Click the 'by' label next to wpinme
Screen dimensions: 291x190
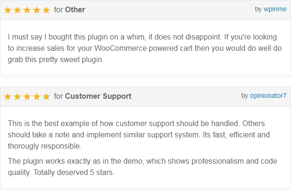click(258, 9)
